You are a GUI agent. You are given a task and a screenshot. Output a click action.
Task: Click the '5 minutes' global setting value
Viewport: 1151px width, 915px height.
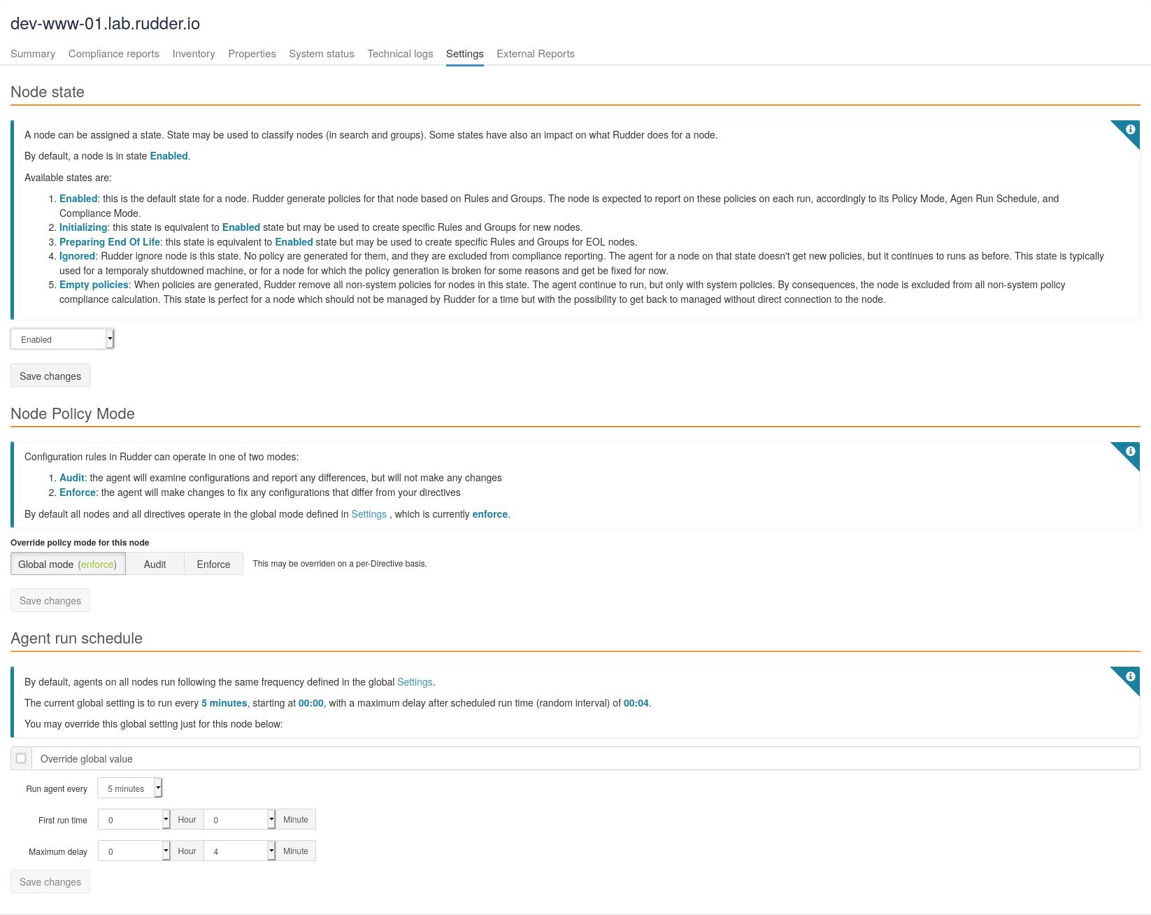click(224, 703)
